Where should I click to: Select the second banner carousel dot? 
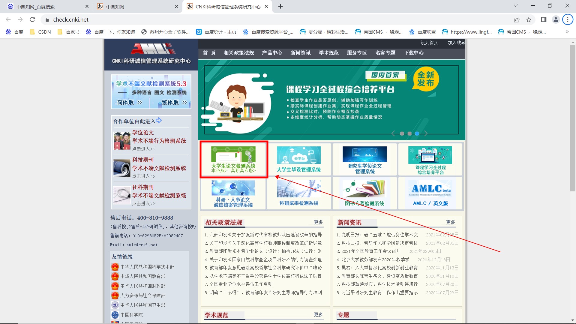pos(409,134)
